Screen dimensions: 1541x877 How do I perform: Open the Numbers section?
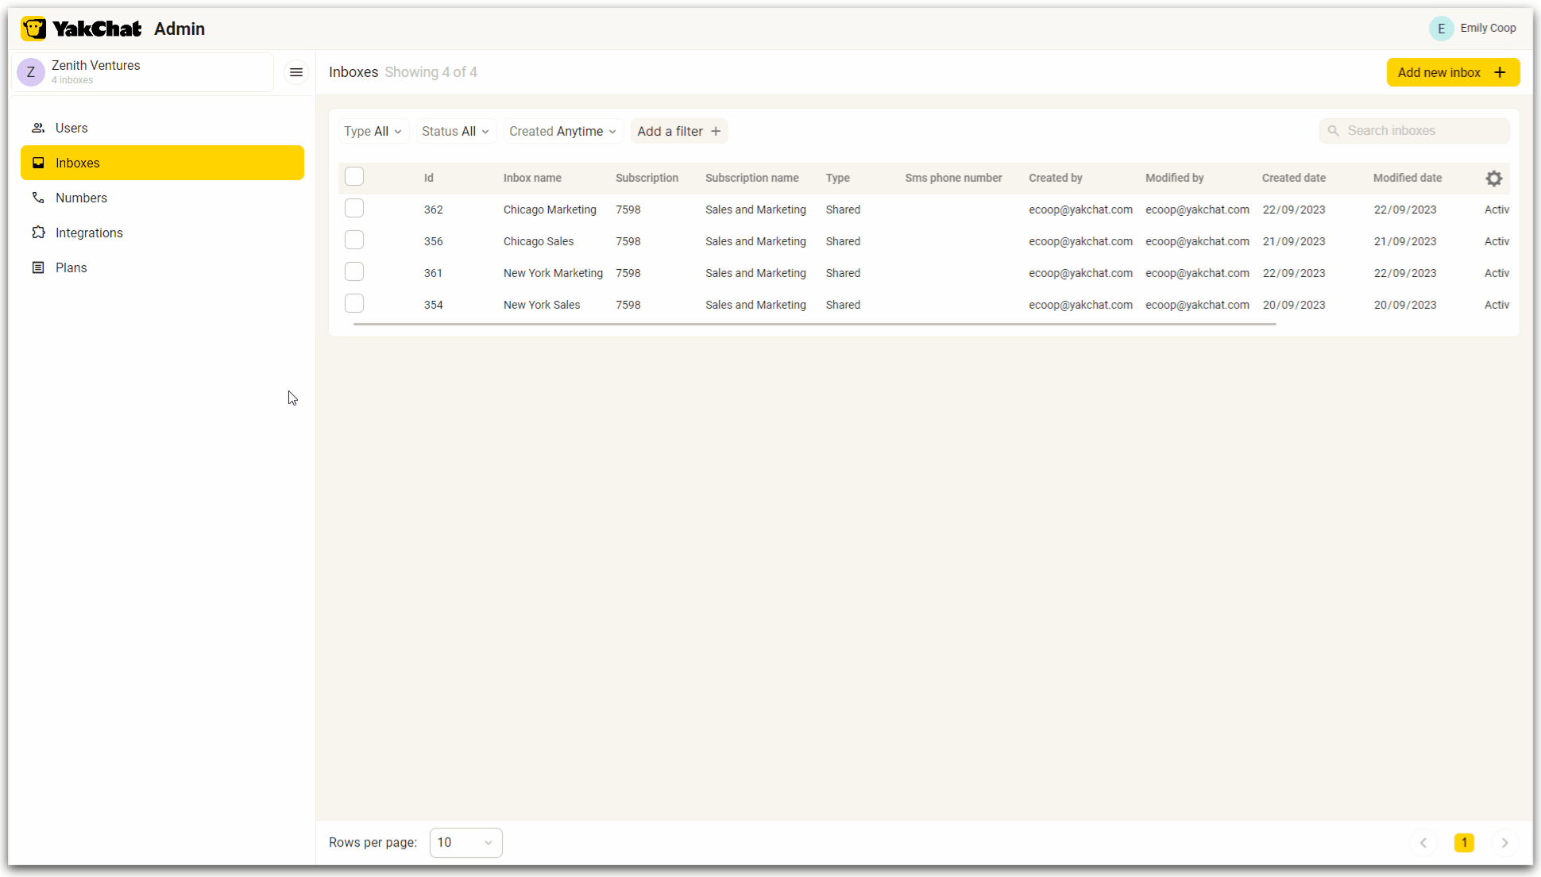tap(82, 198)
